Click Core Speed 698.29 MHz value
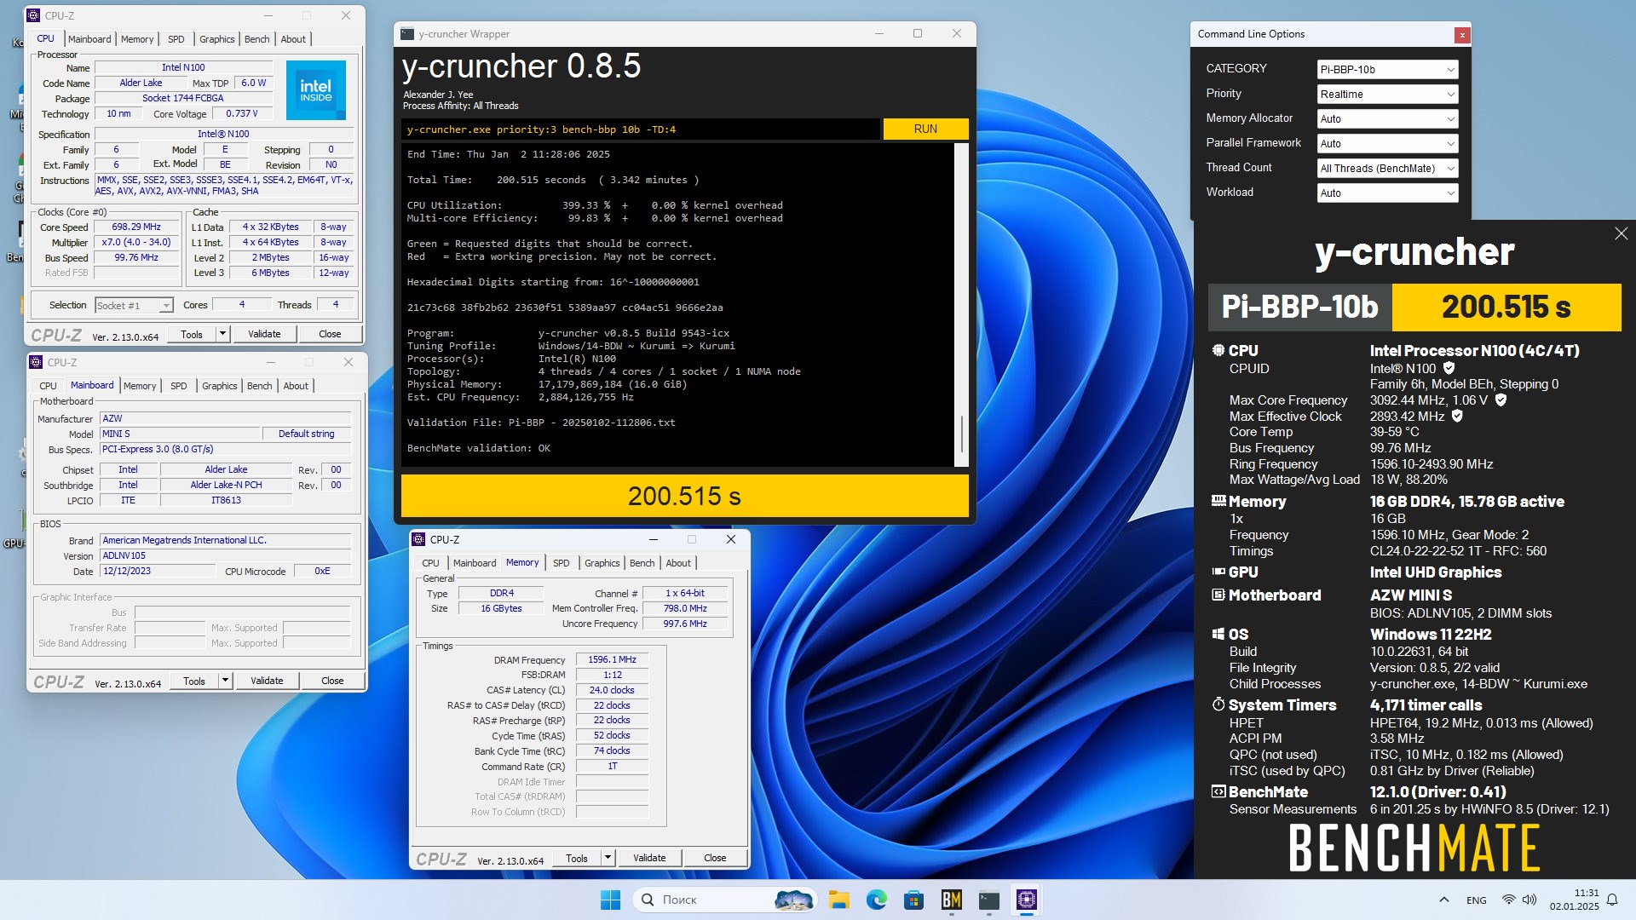 coord(136,227)
